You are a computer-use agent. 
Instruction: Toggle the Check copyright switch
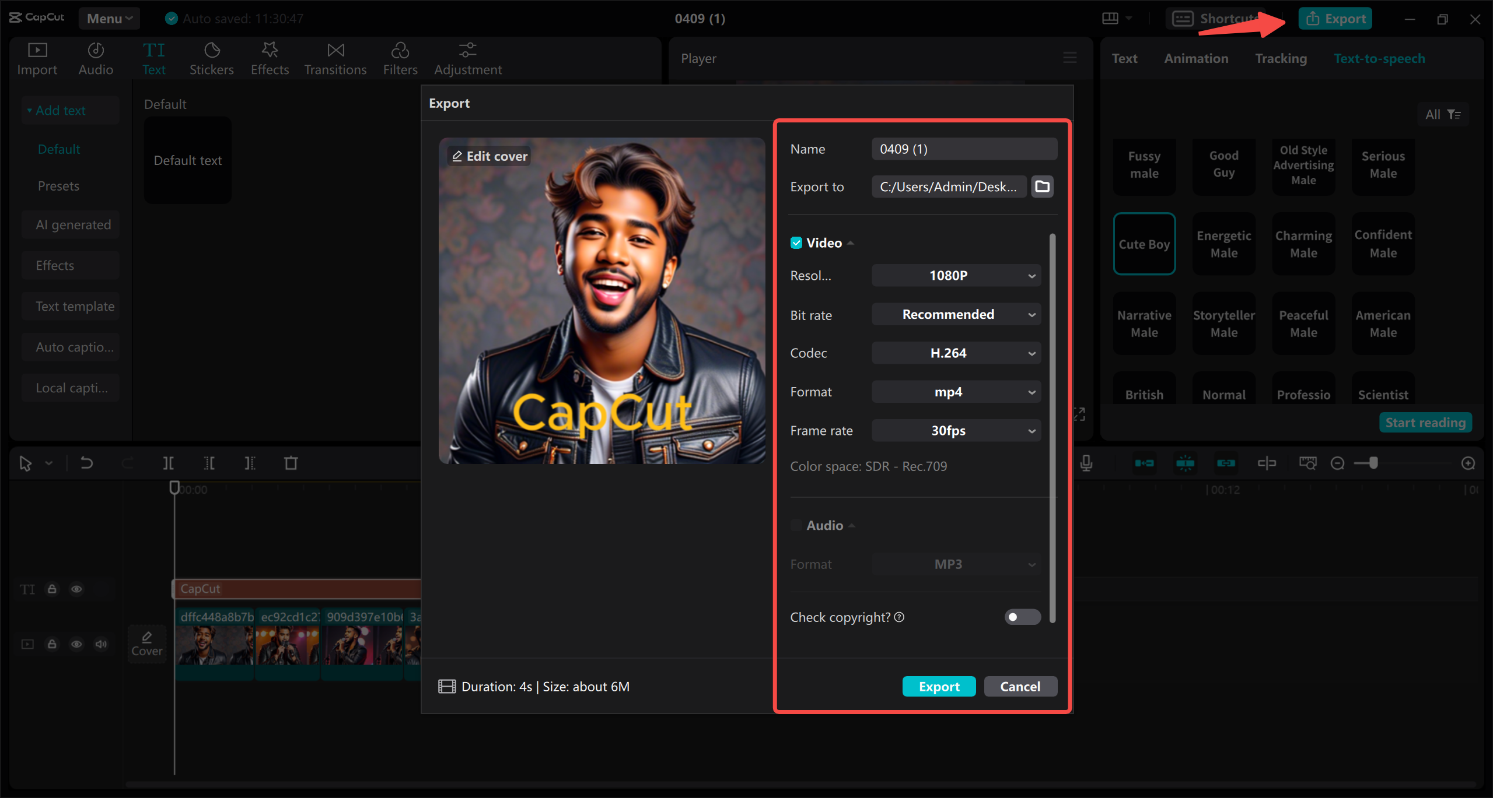point(1022,617)
